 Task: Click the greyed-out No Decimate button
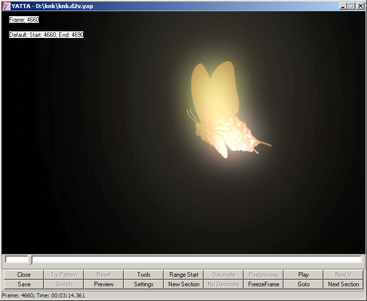point(223,284)
